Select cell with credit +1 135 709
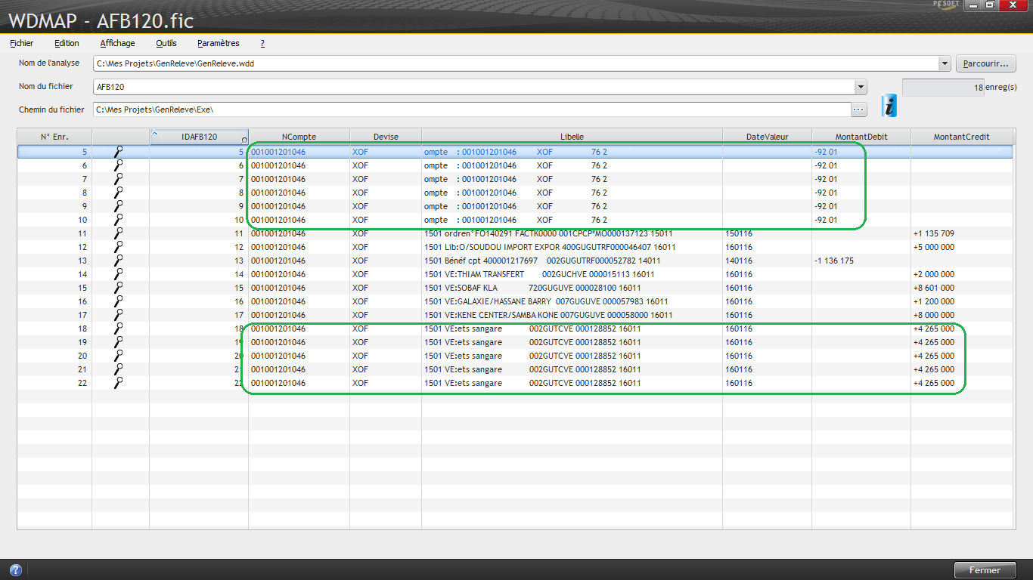 coord(962,233)
